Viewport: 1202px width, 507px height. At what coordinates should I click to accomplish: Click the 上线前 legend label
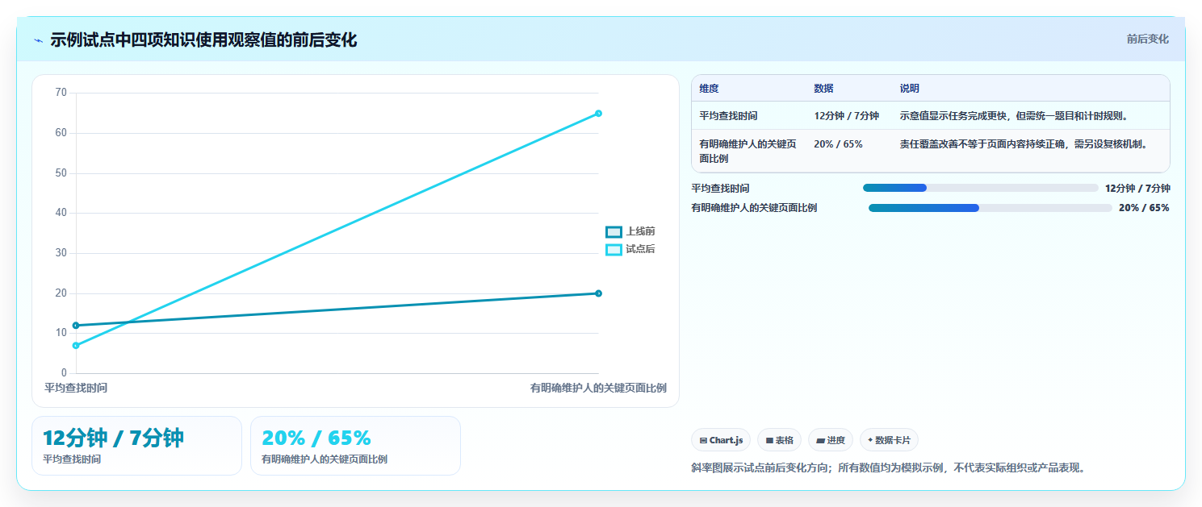coord(640,231)
